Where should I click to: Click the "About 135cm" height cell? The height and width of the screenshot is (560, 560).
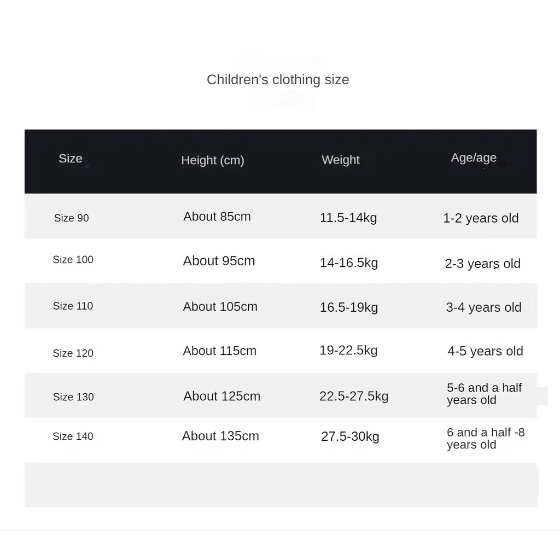220,436
